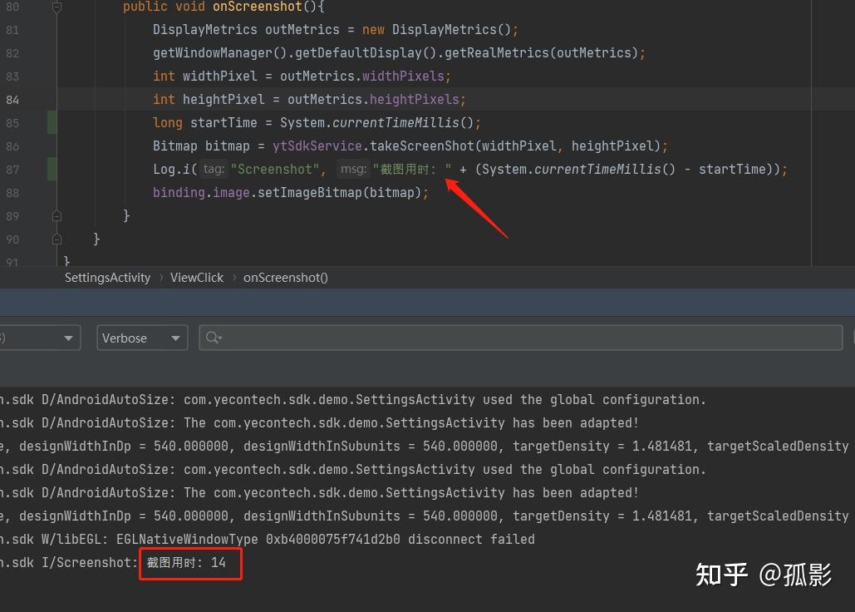This screenshot has width=855, height=612.
Task: Collapse the onScreenshot method fold arrow
Action: click(57, 7)
